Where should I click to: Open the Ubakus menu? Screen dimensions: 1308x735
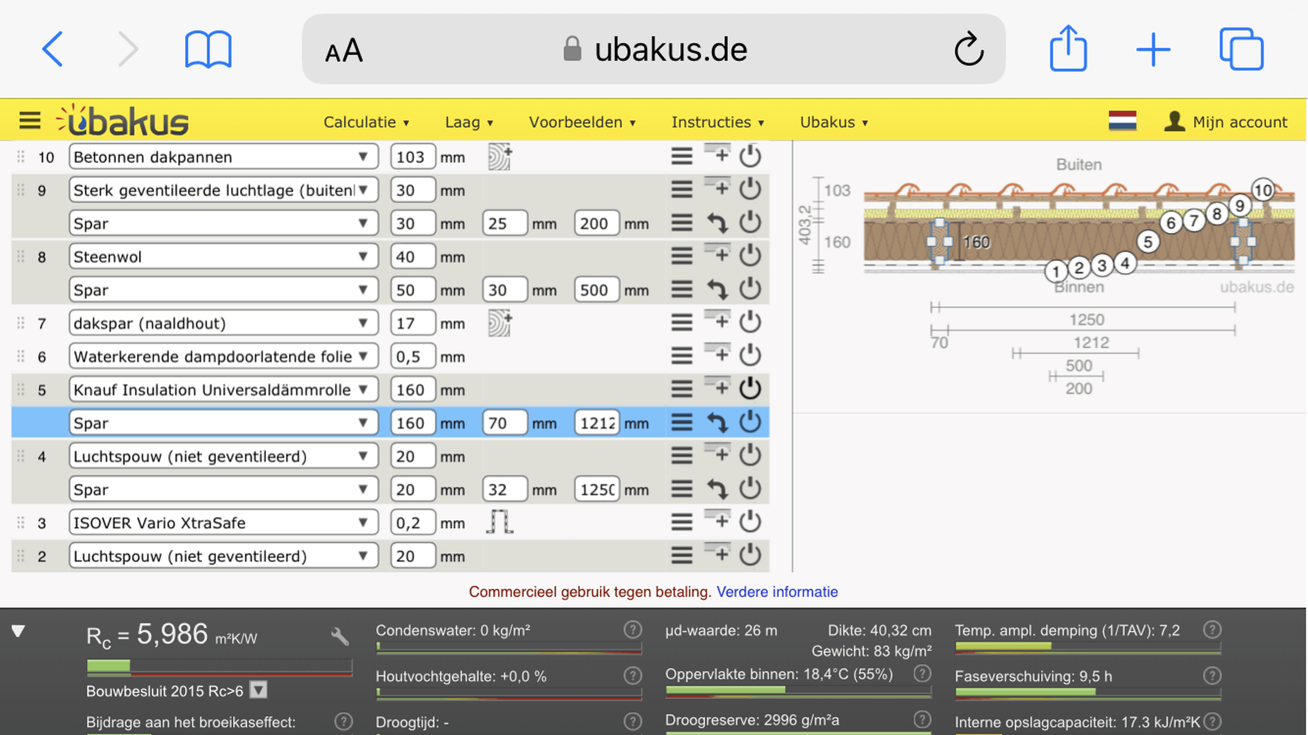[x=834, y=122]
